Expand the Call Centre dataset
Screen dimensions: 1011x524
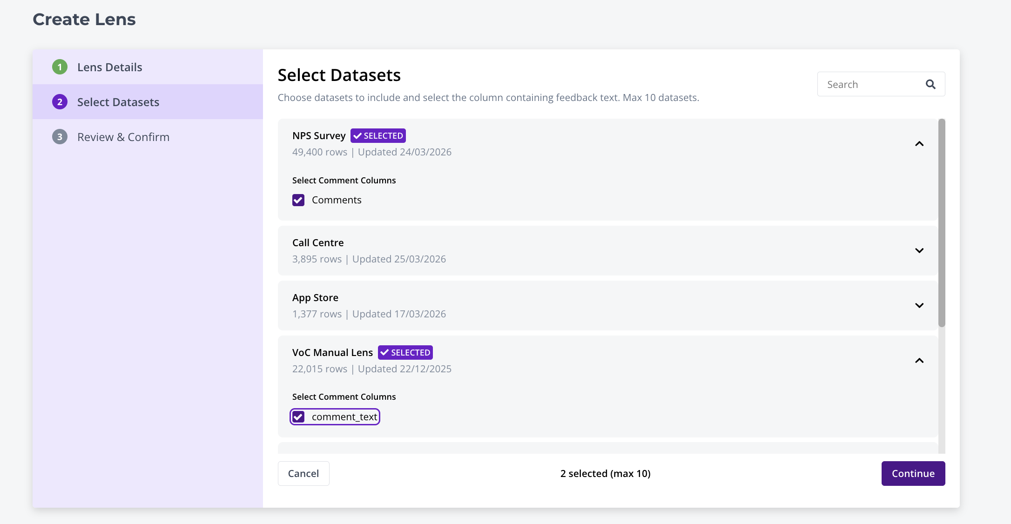pyautogui.click(x=919, y=250)
